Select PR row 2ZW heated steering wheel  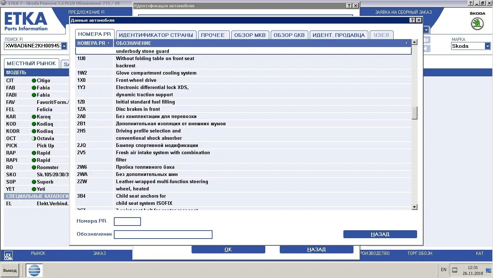coord(244,185)
